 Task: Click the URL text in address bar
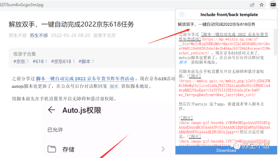tap(22, 5)
